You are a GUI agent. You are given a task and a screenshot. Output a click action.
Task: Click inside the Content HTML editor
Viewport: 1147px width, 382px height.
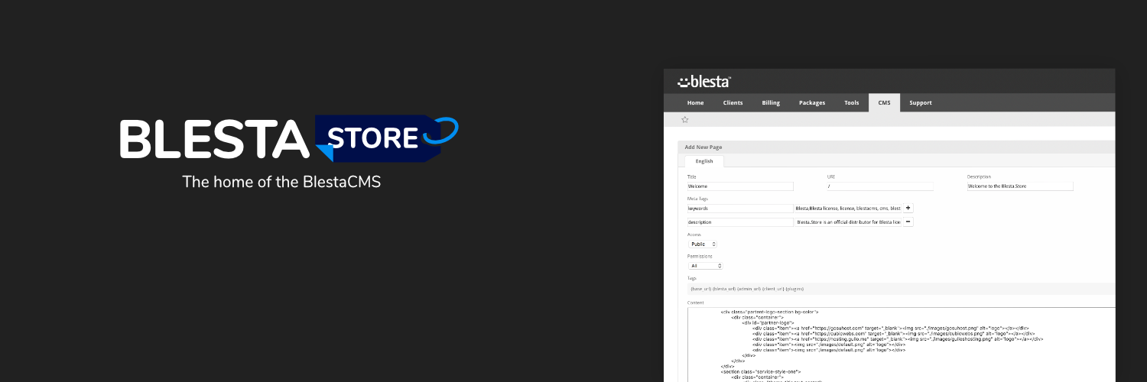[902, 345]
